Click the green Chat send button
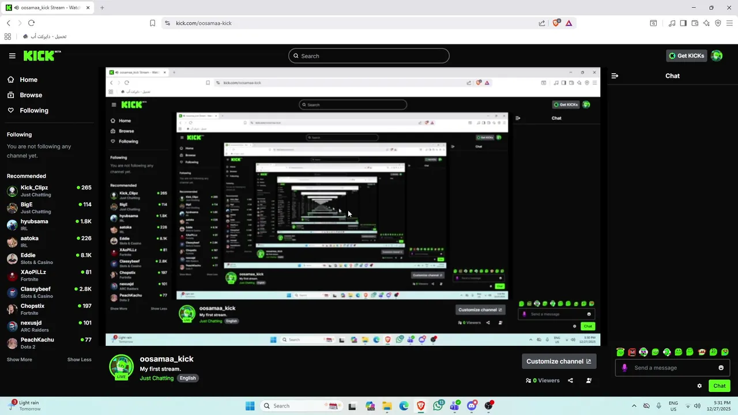 tap(719, 386)
